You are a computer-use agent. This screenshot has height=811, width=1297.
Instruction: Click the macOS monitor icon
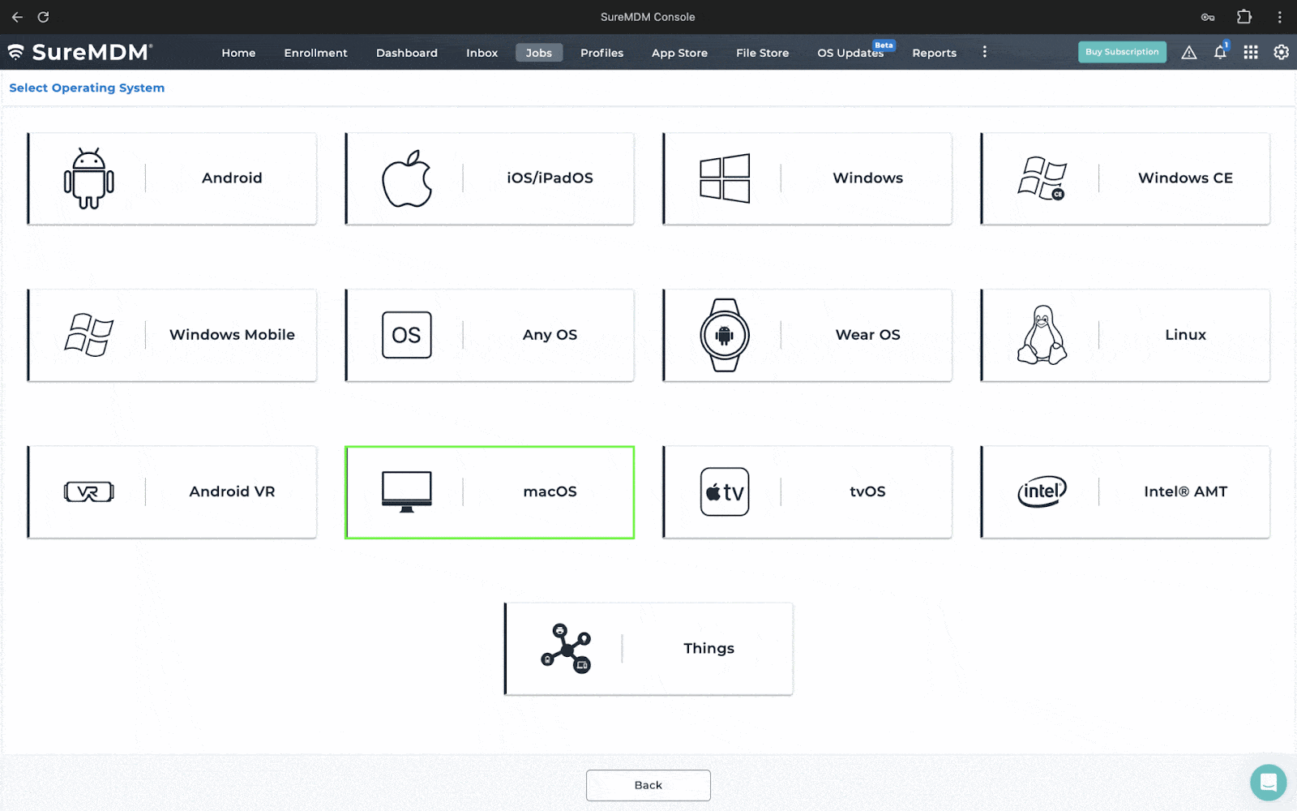[407, 491]
